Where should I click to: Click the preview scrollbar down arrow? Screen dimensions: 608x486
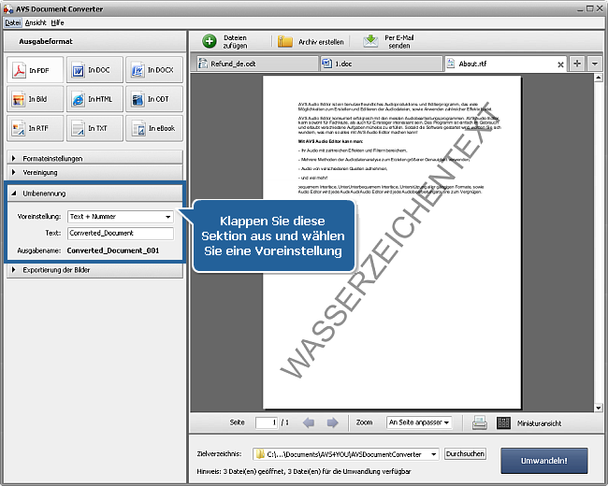click(x=598, y=407)
